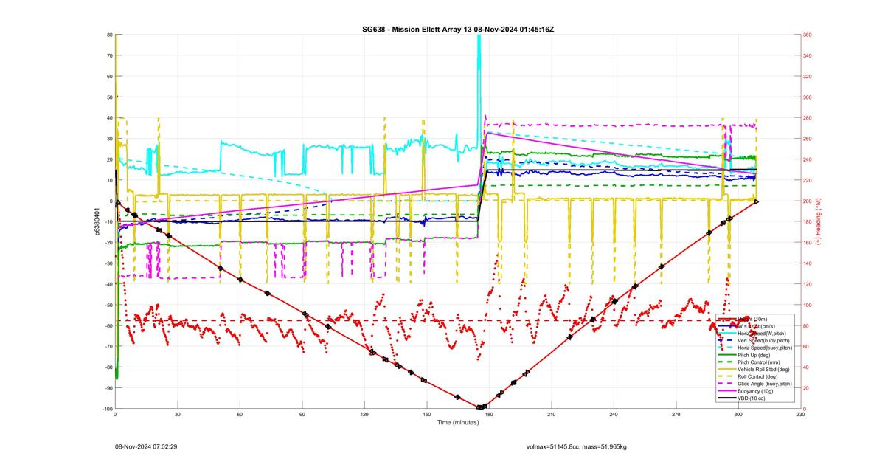
Task: Click the "Time (minutes)" x-axis label
Action: click(x=458, y=422)
